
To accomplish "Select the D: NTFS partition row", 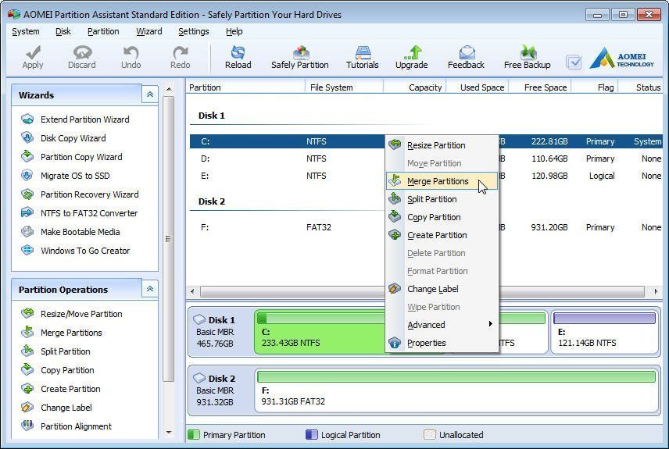I will [426, 159].
